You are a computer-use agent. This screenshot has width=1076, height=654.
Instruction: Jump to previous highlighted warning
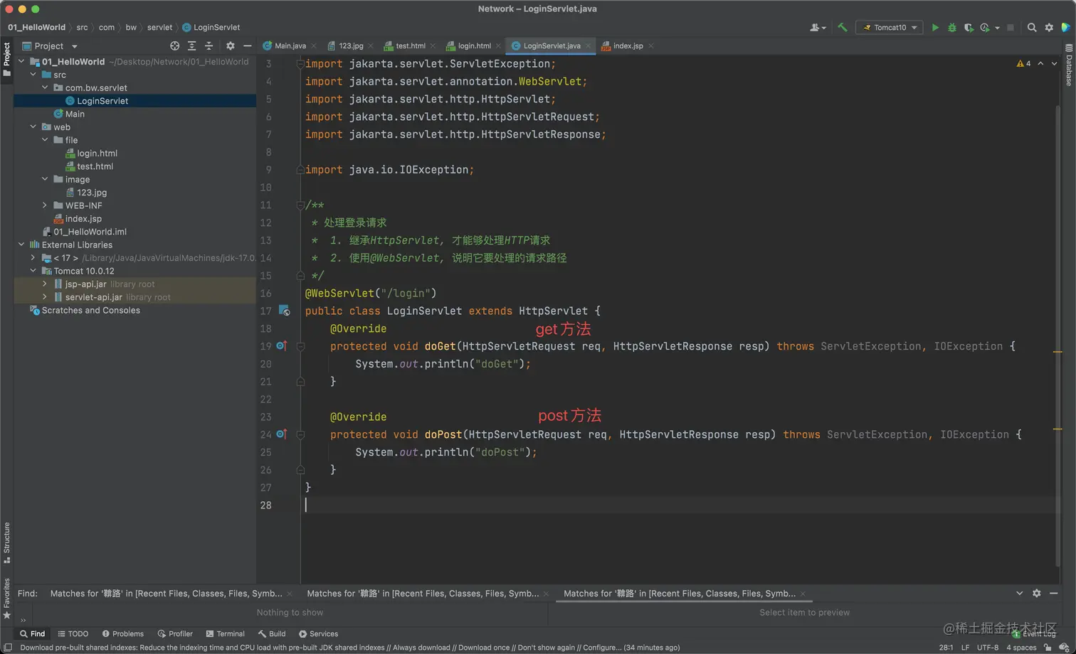[1040, 63]
